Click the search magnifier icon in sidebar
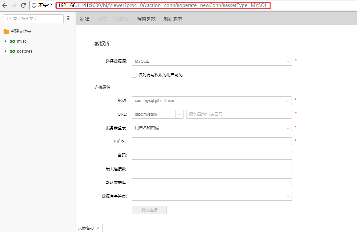This screenshot has width=357, height=232. 9,19
